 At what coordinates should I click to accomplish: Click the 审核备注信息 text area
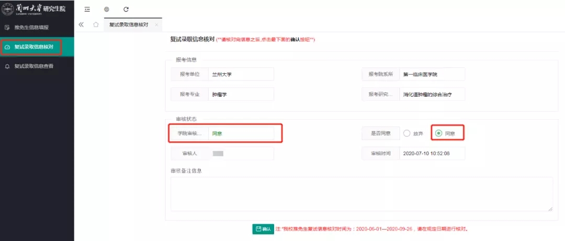coord(361,194)
